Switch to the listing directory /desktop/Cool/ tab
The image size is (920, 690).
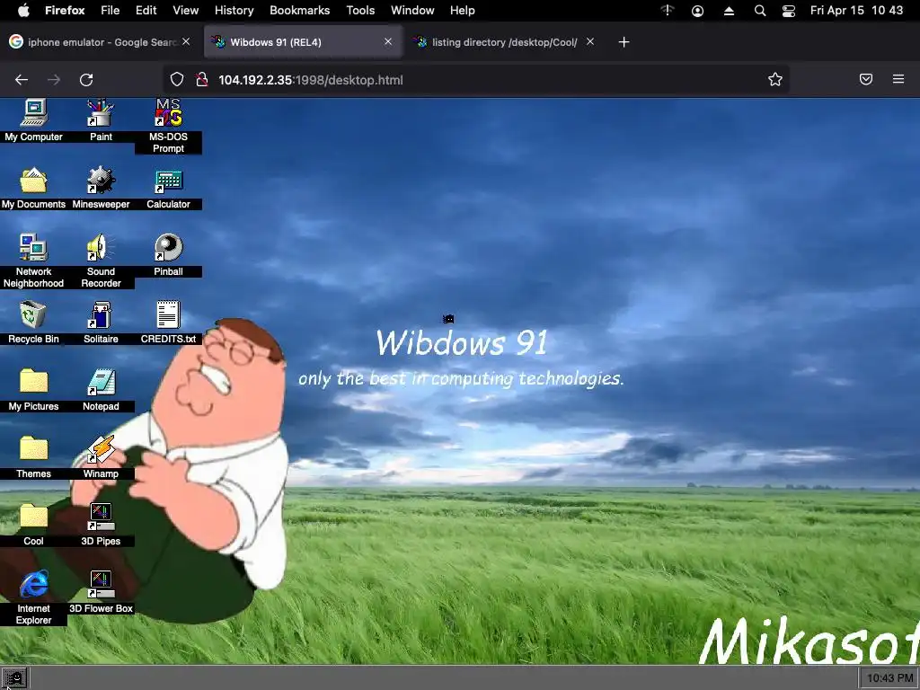click(504, 42)
